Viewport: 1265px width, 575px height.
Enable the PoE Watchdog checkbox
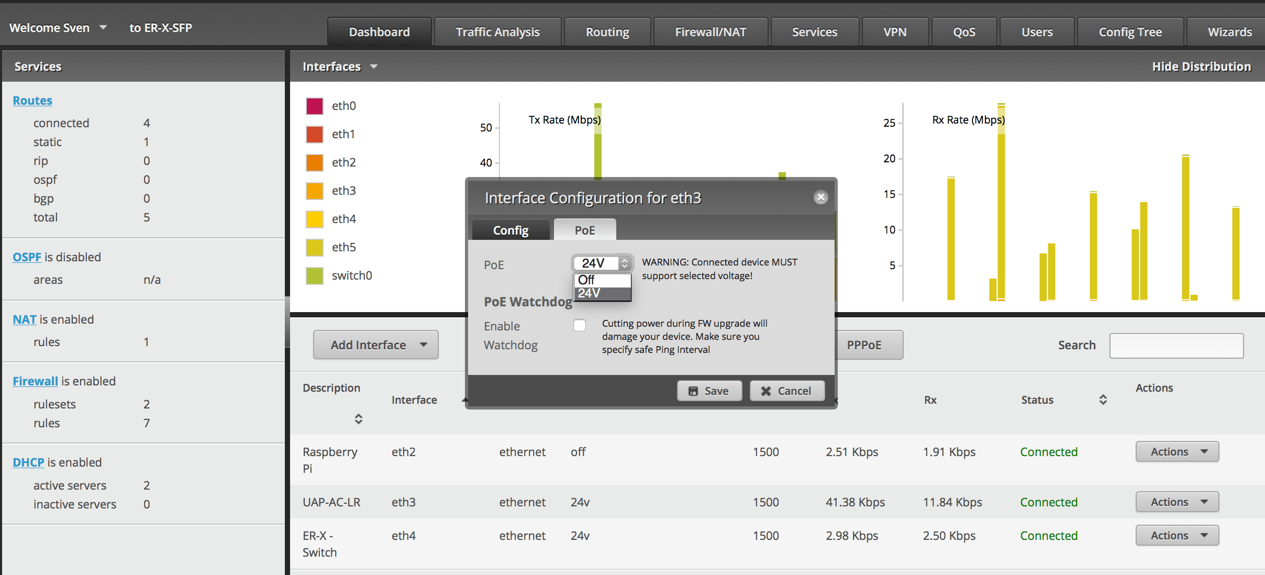(x=579, y=325)
